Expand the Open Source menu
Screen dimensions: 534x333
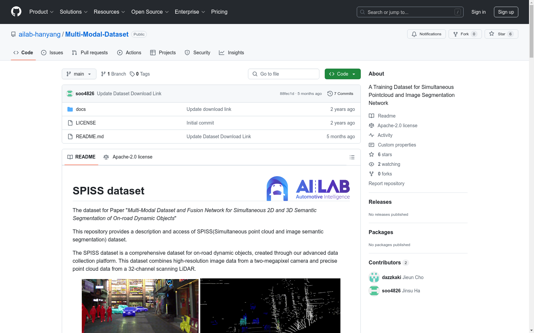[x=150, y=12]
